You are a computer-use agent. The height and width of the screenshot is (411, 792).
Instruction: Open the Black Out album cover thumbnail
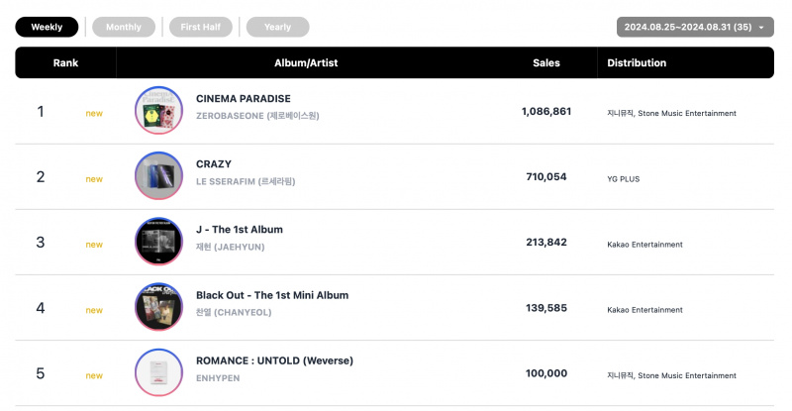[x=158, y=307]
